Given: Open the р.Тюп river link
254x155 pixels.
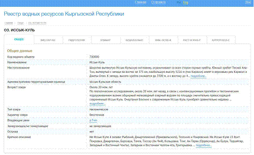Looking at the screenshot, I should click(93, 120).
